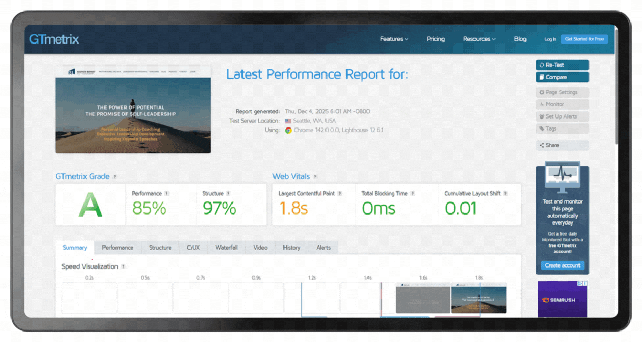Open the Resources dropdown menu
642x342 pixels.
(x=479, y=39)
